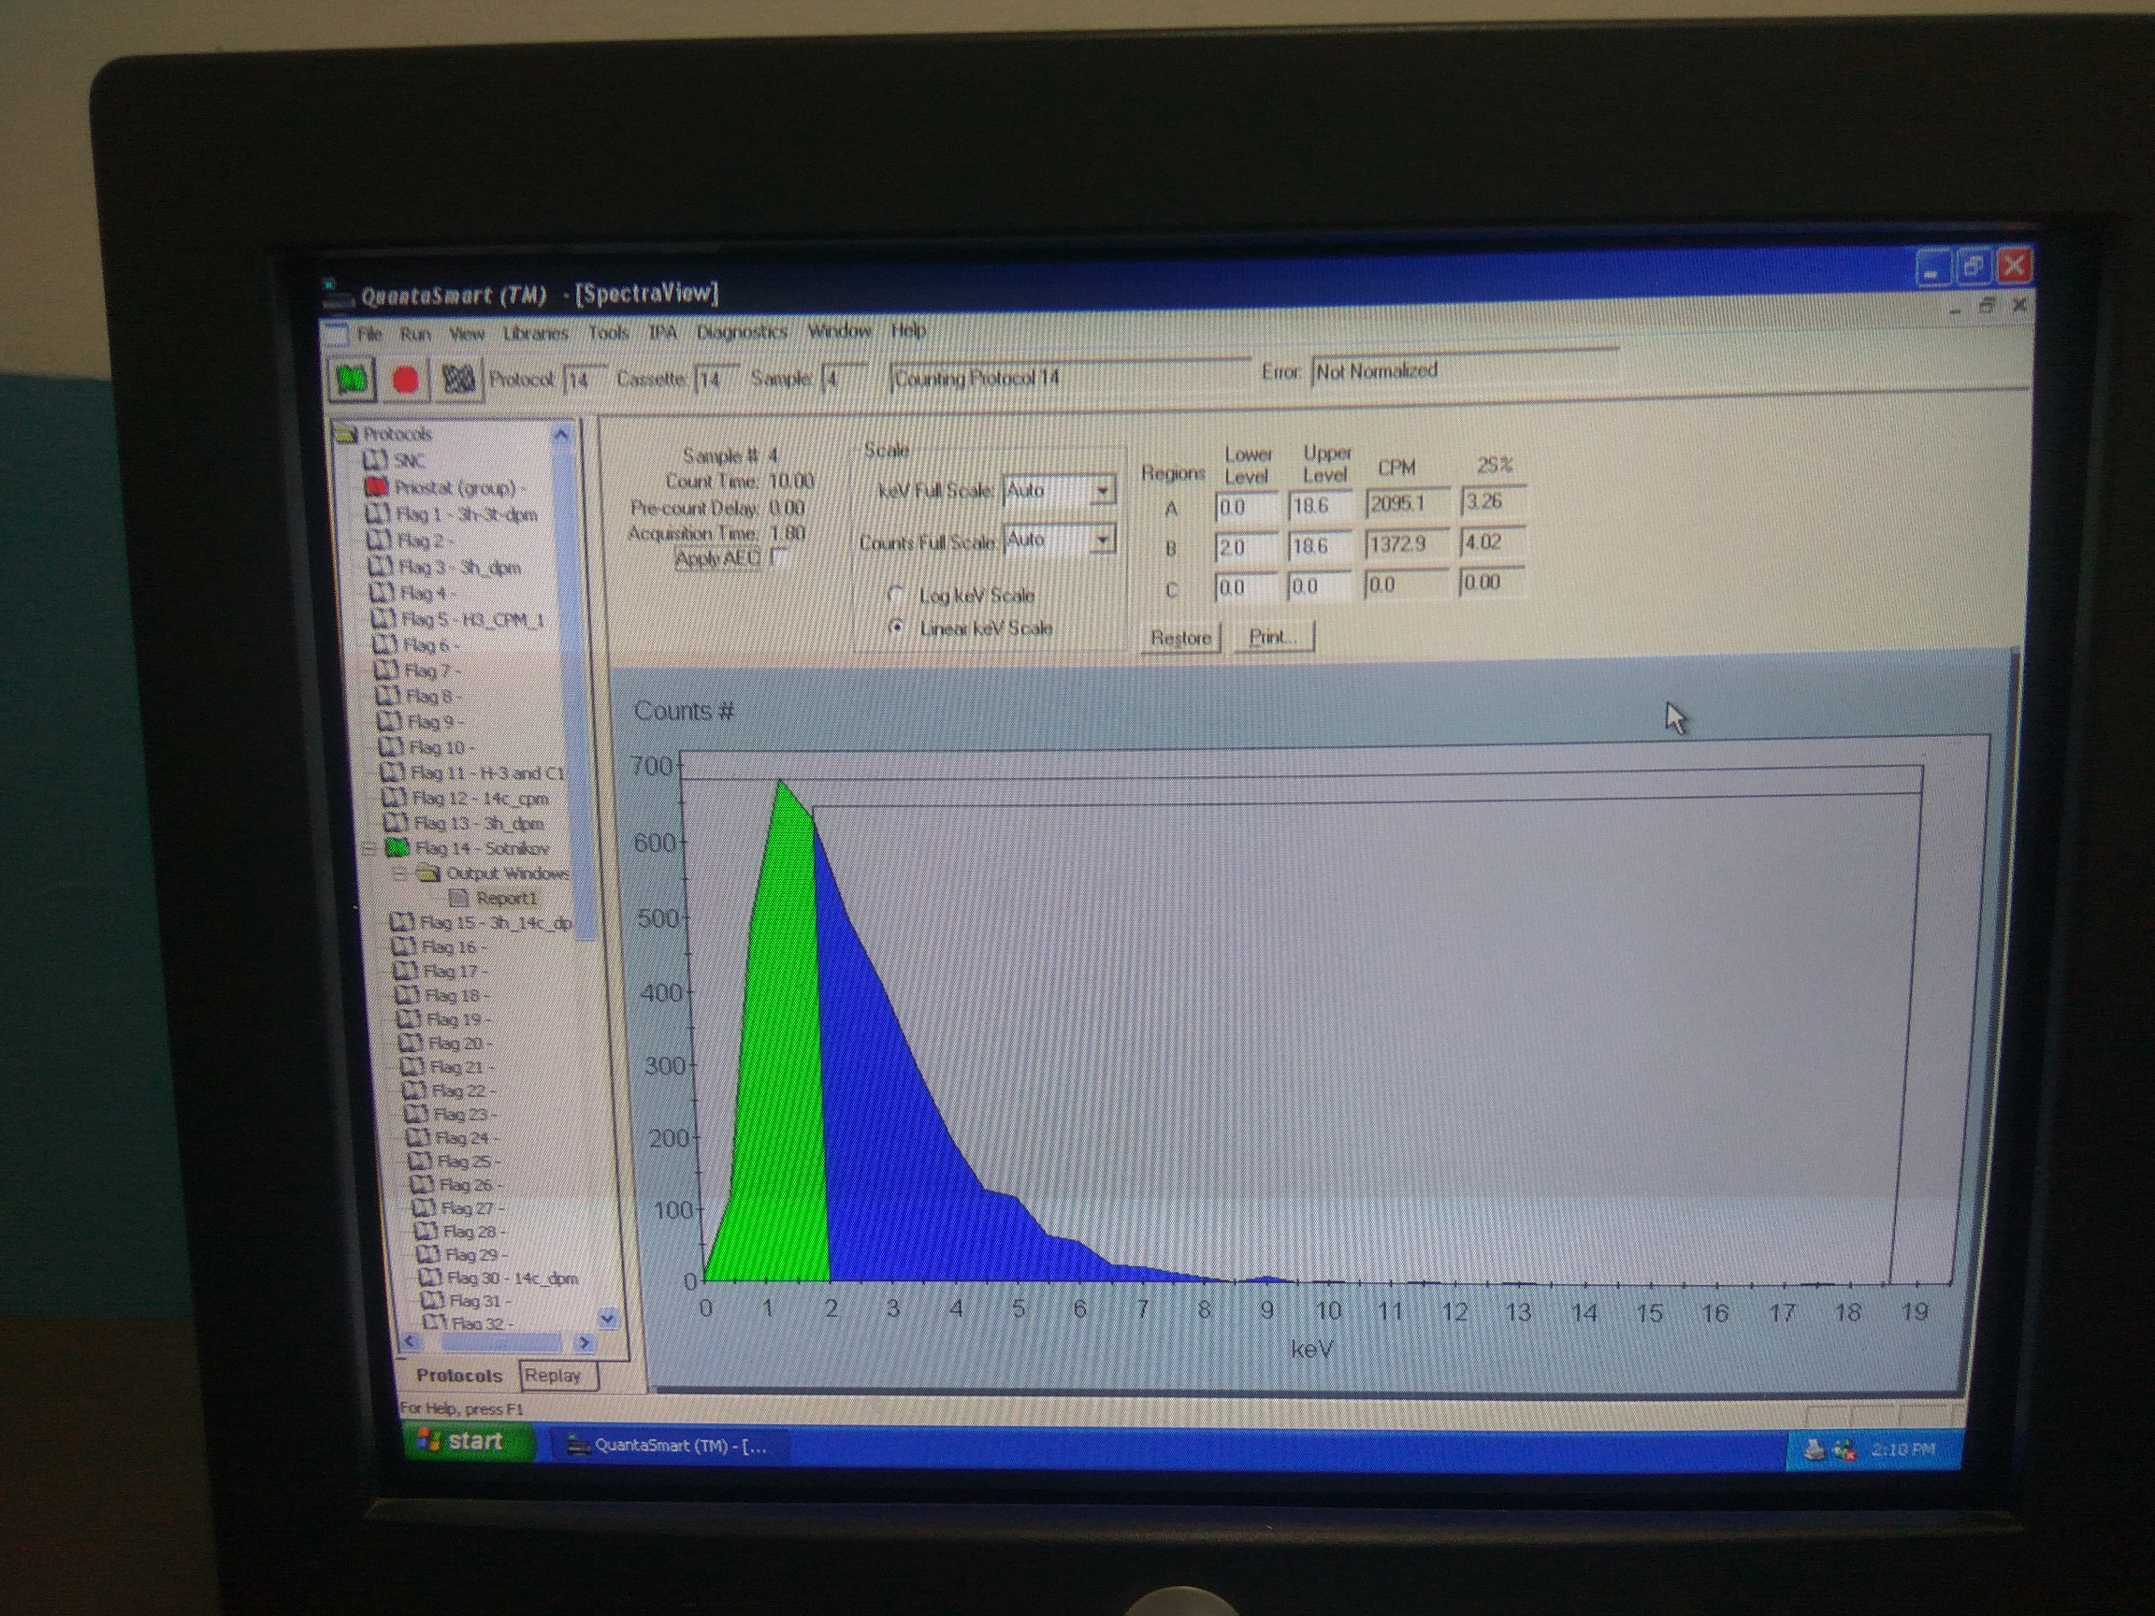
Task: Select Flag 1 - 3h-3t-dpm protocol icon
Action: click(x=378, y=513)
